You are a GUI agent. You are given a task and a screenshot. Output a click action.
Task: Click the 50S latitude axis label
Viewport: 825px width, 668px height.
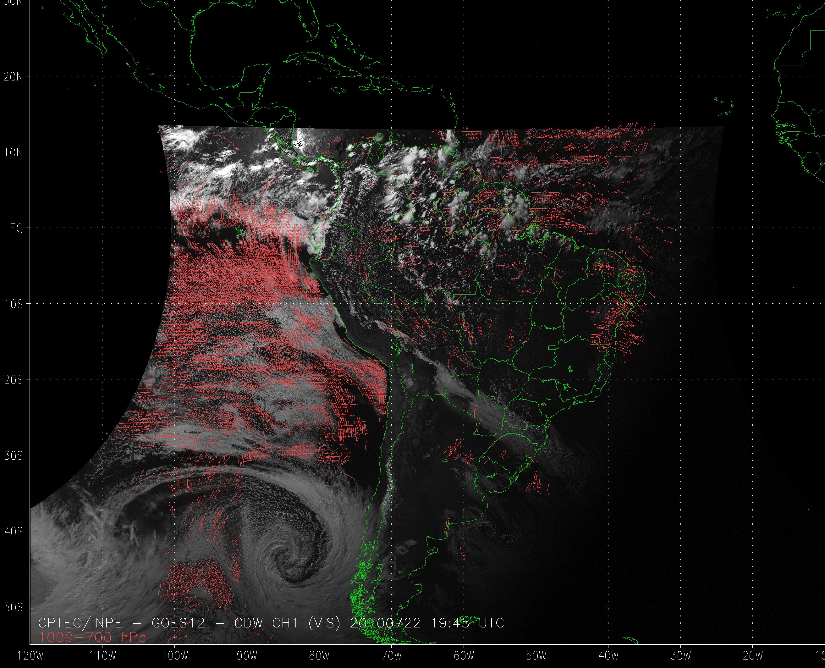(14, 607)
